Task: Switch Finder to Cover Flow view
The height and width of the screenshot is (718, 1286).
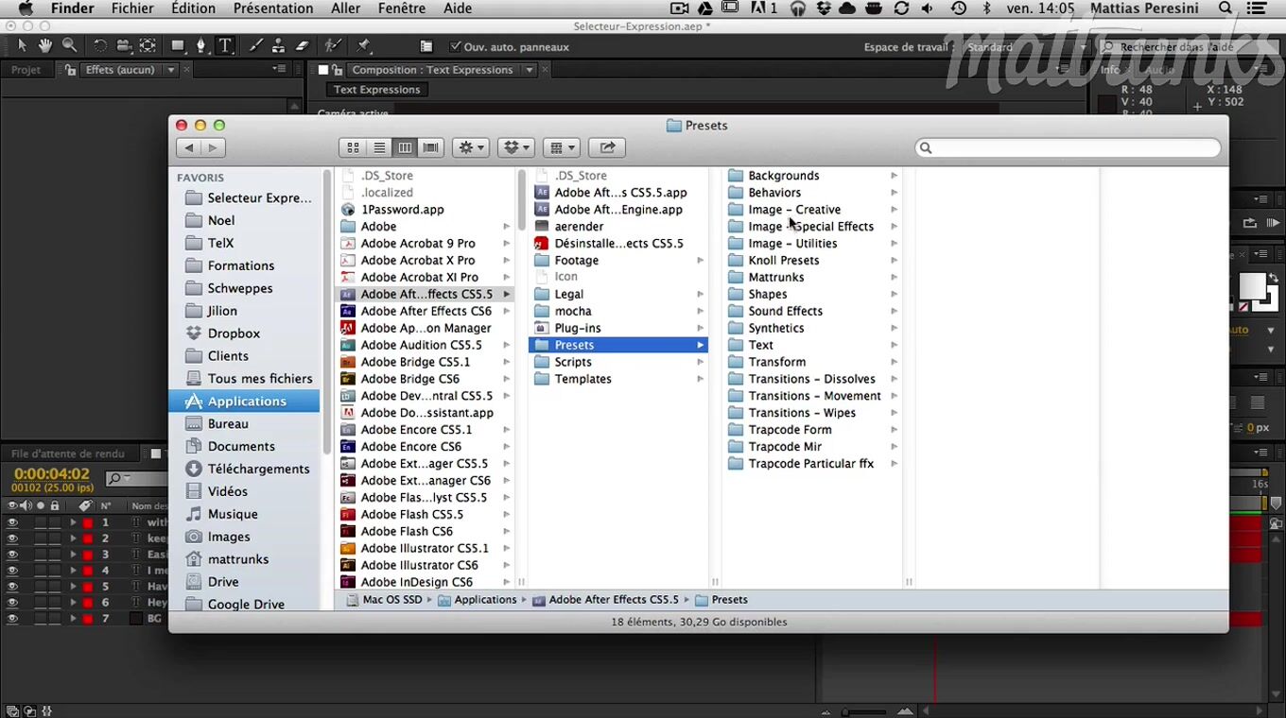Action: (431, 147)
